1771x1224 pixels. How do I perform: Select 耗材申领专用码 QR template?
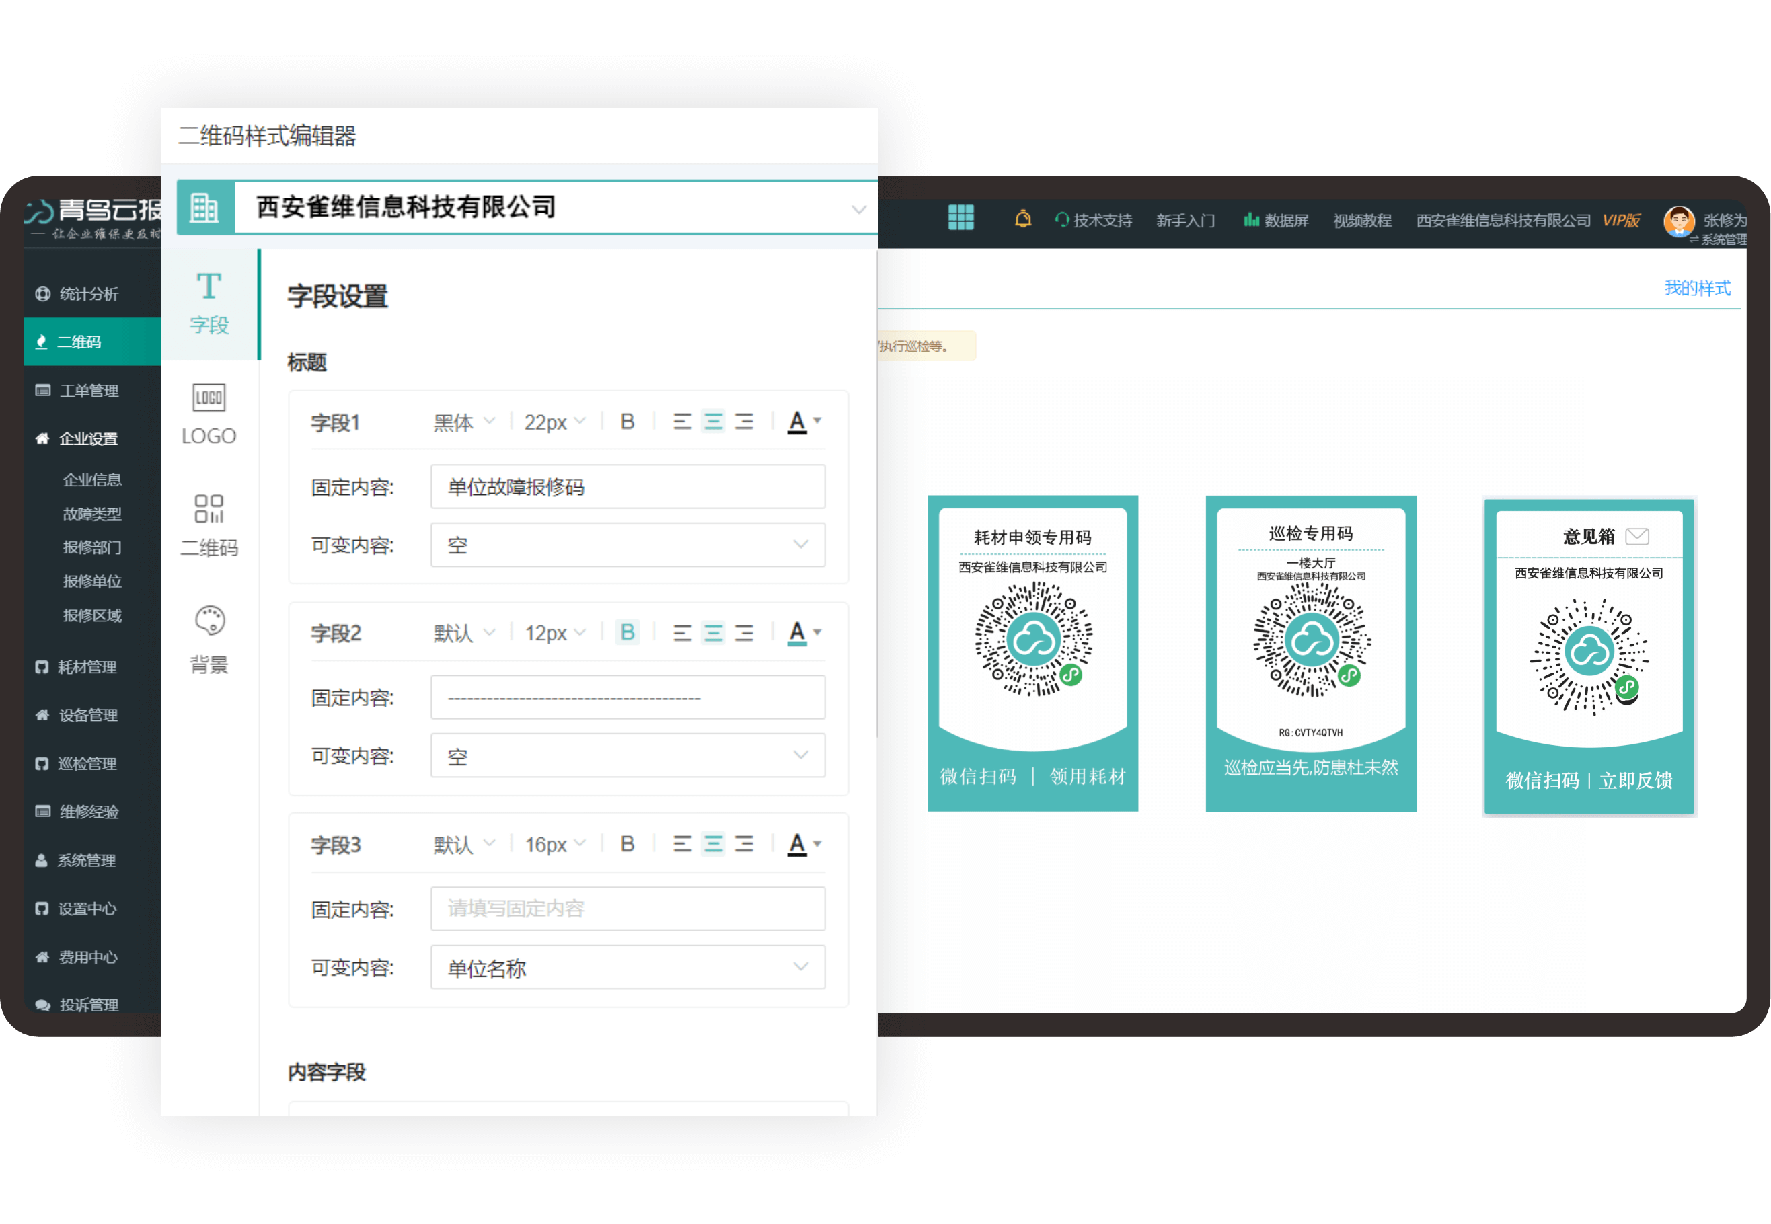coord(1032,654)
